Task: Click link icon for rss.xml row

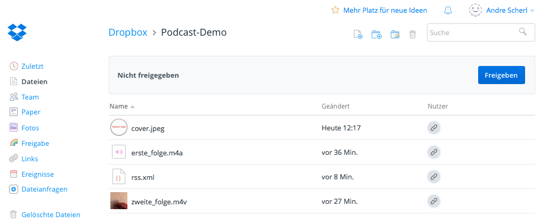Action: coord(434,177)
